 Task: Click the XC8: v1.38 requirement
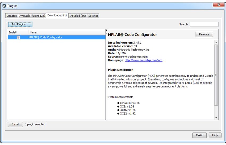pos(127,106)
